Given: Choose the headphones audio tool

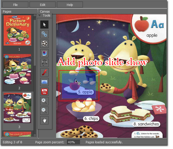Looking at the screenshot, I should (44, 63).
